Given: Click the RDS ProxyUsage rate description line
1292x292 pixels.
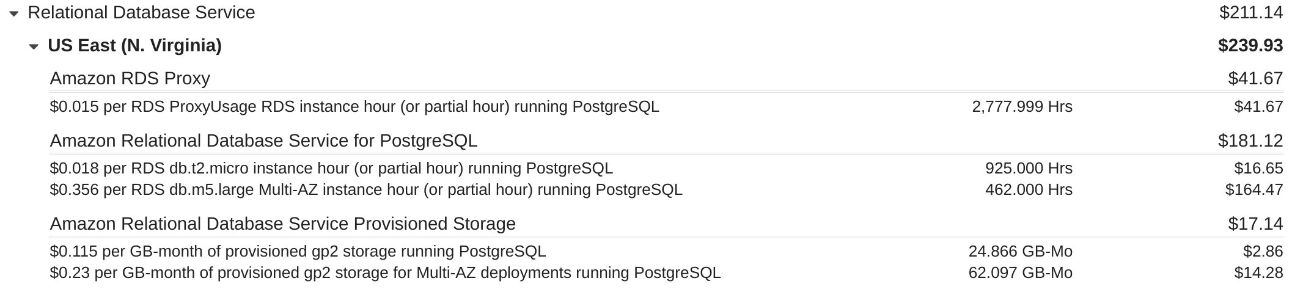Looking at the screenshot, I should [354, 107].
